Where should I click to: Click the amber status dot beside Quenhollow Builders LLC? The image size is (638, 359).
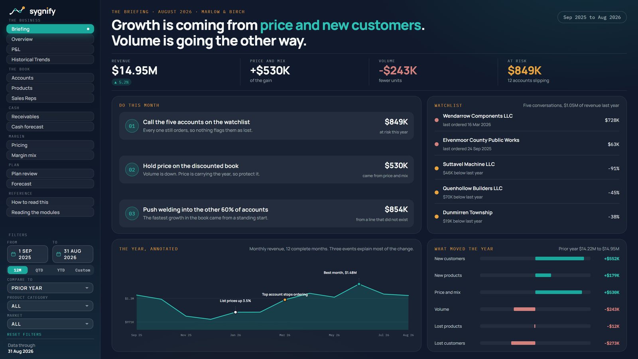(x=437, y=193)
